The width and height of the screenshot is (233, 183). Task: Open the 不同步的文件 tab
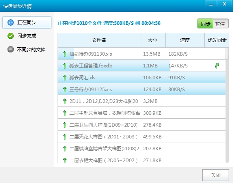27,49
